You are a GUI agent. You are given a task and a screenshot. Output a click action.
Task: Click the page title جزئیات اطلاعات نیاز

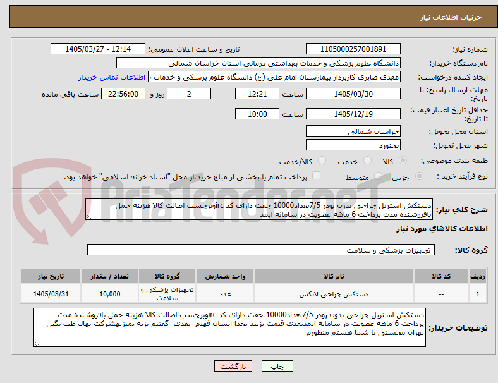point(451,17)
